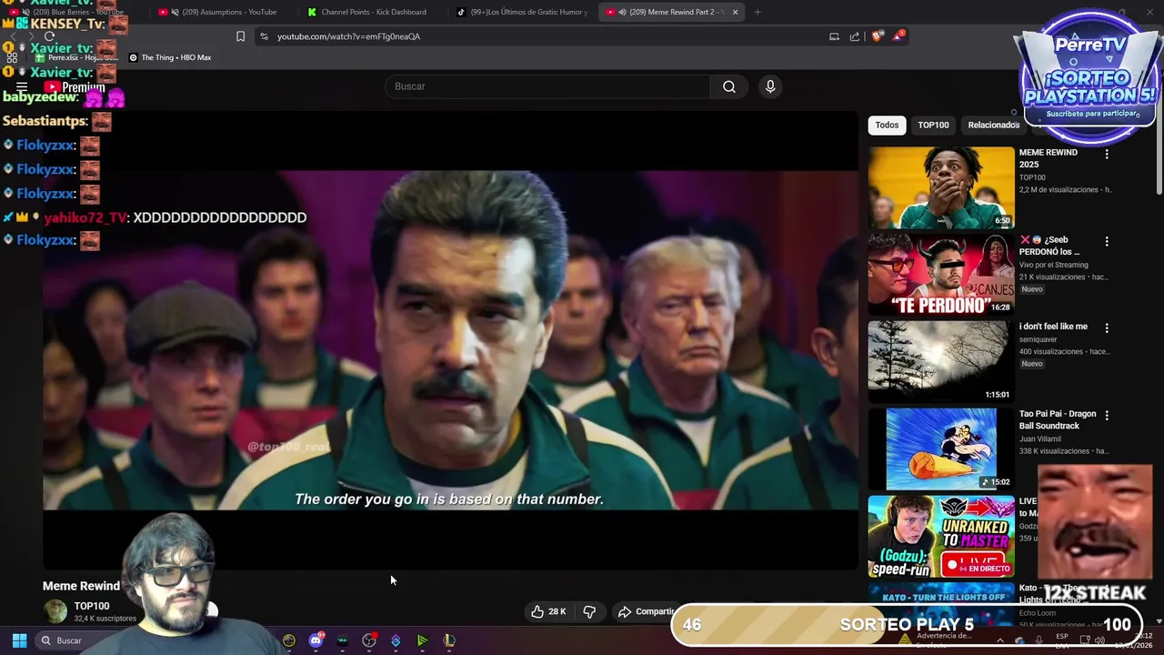Open Tao Pai Pai - Dragon Ball Soundtrack title
Screen dimensions: 1164x655
pyautogui.click(x=1058, y=419)
